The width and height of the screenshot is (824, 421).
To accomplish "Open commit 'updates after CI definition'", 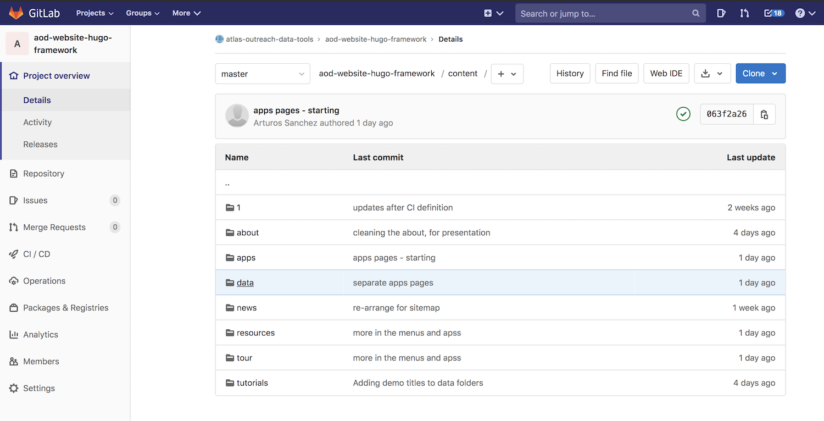I will point(403,208).
